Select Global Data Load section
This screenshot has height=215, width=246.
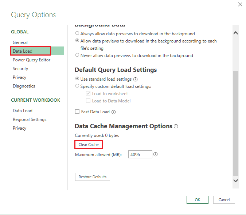click(x=37, y=51)
